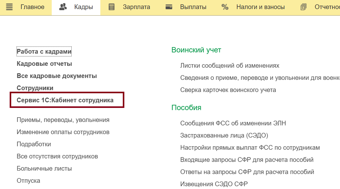Open Листки сообщений об изменениях
The image size is (340, 189).
point(230,65)
